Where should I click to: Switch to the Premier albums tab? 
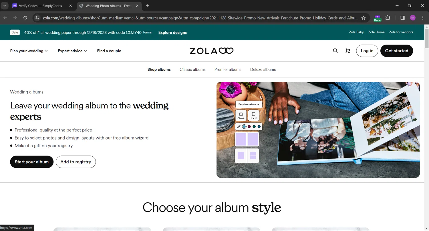click(228, 69)
